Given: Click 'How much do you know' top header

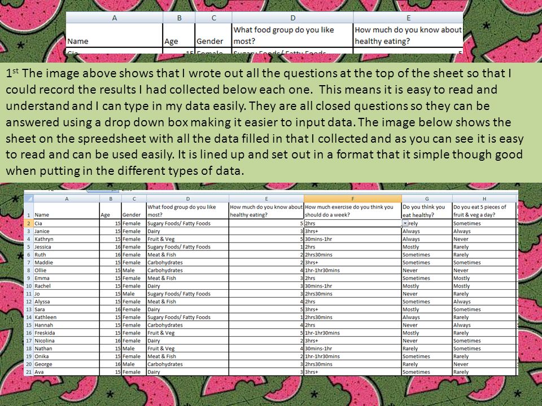Looking at the screenshot, I should [x=408, y=35].
